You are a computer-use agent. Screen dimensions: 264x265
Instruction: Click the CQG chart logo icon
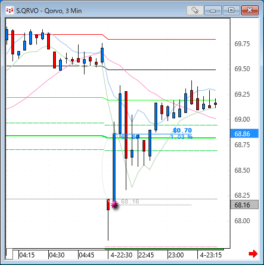(x=10, y=10)
